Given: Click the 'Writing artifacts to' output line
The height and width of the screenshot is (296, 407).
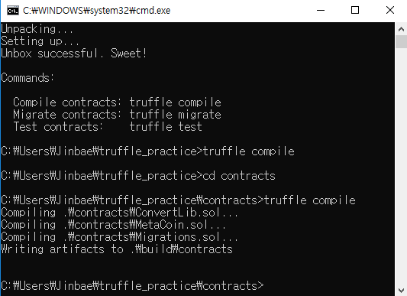Looking at the screenshot, I should [117, 249].
